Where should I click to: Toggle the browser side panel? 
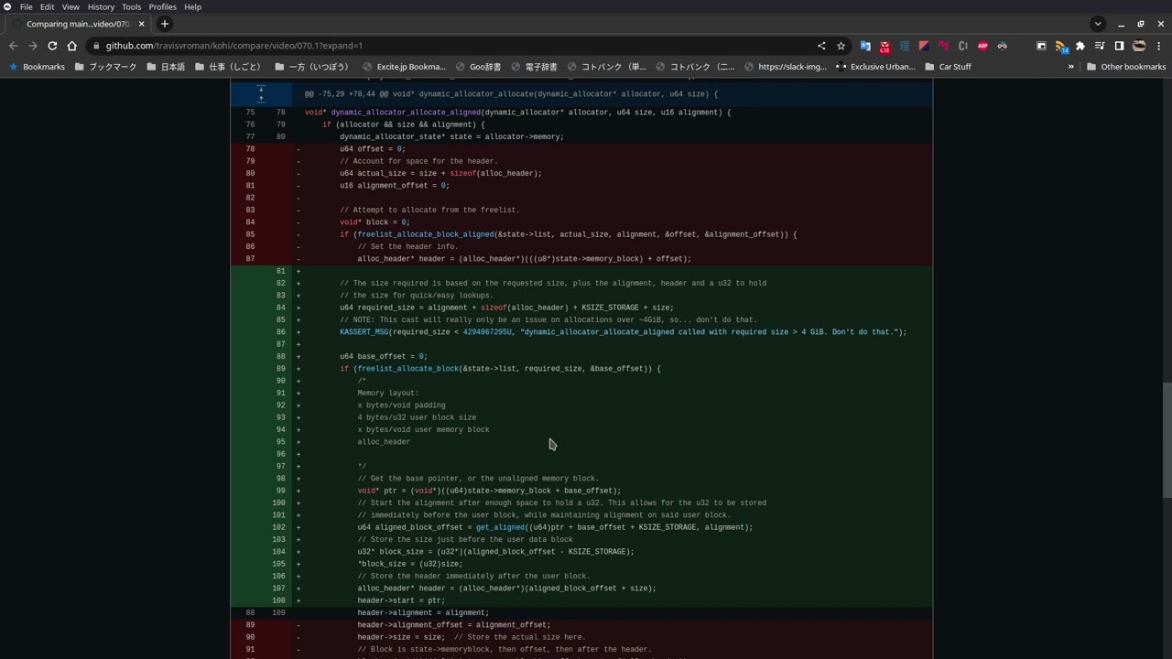click(x=1119, y=46)
